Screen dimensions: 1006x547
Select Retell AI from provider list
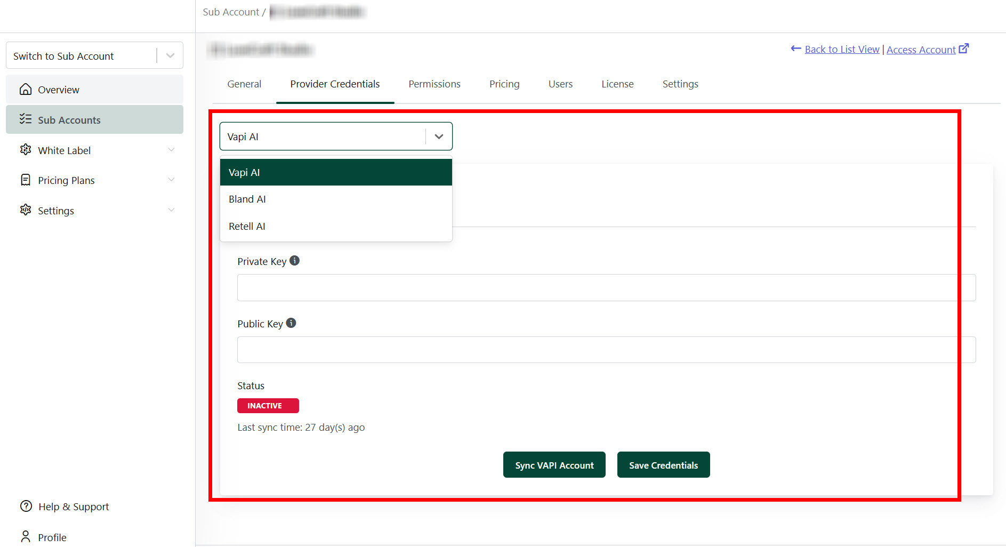coord(336,226)
